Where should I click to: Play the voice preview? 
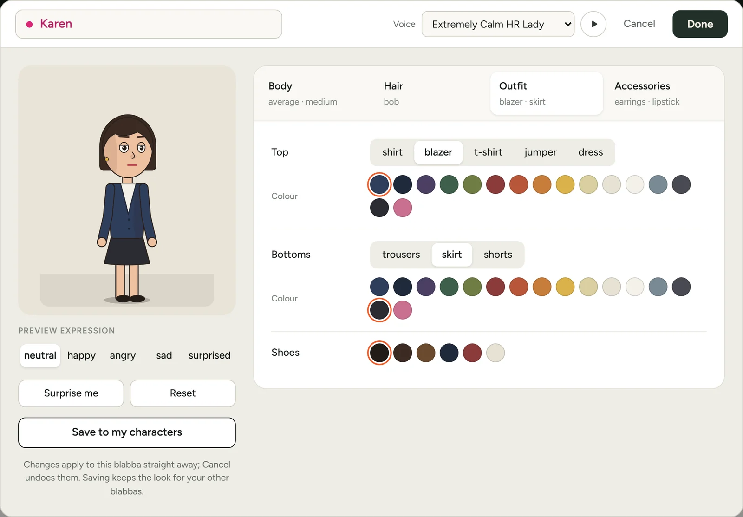[593, 24]
